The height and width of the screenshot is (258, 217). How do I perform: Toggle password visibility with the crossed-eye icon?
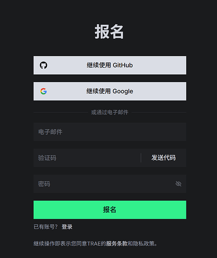(178, 184)
